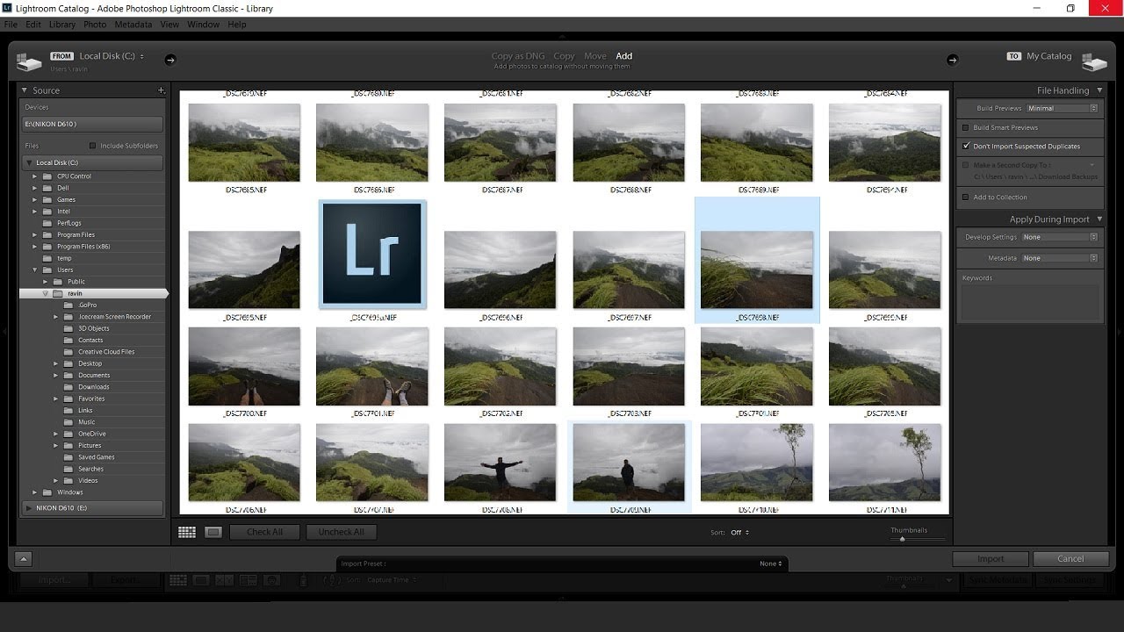The height and width of the screenshot is (632, 1124).
Task: Click the Creative Cloud Files folder icon
Action: 68,352
